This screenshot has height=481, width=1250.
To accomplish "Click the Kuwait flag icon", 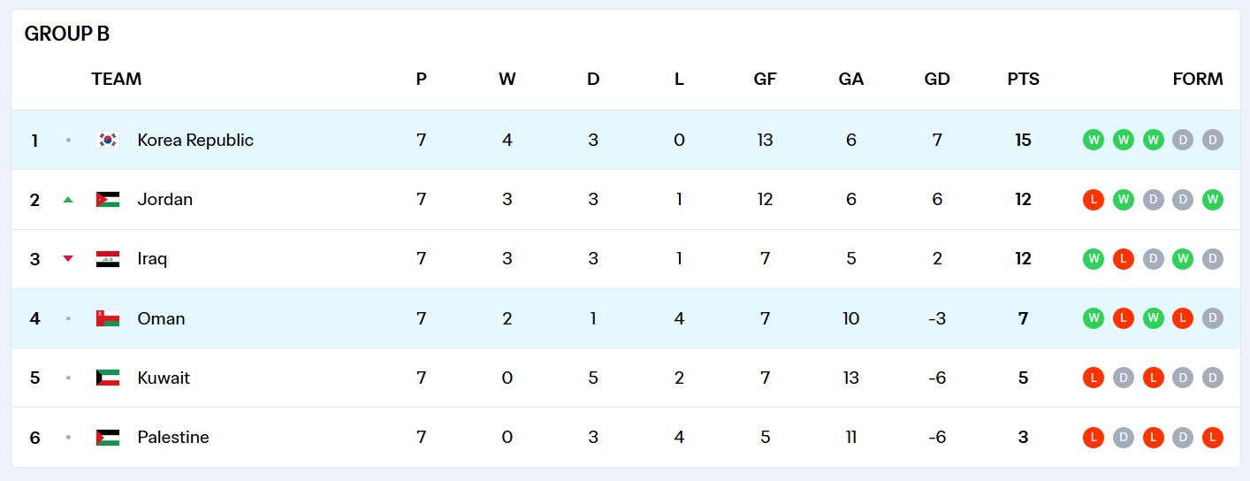I will [108, 378].
